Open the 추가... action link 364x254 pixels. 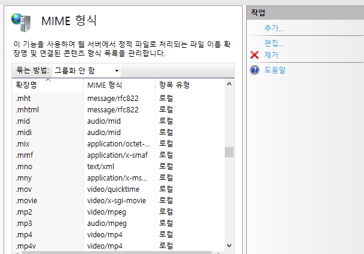(274, 28)
